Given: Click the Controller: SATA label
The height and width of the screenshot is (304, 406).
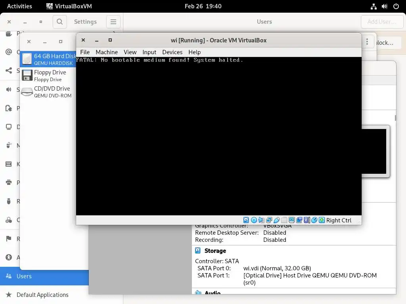Looking at the screenshot, I should point(217,261).
